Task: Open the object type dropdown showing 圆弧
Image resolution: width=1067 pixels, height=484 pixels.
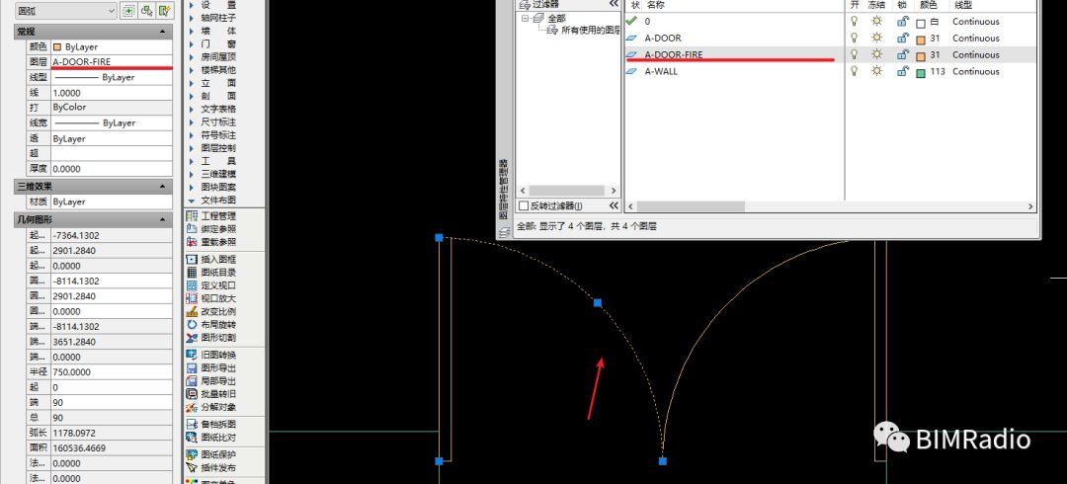Action: tap(67, 10)
